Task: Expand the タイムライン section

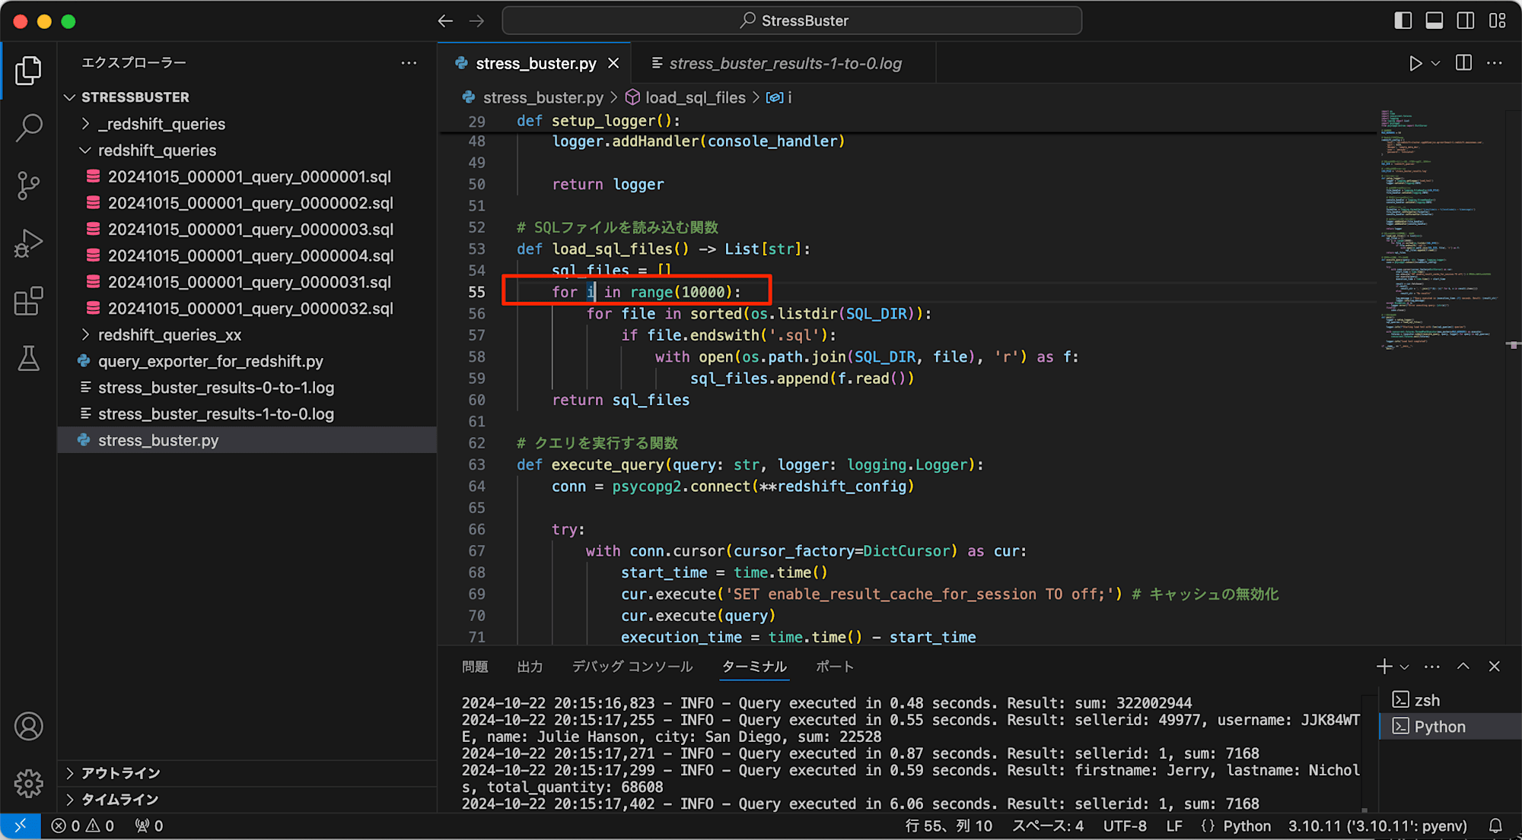Action: click(247, 800)
